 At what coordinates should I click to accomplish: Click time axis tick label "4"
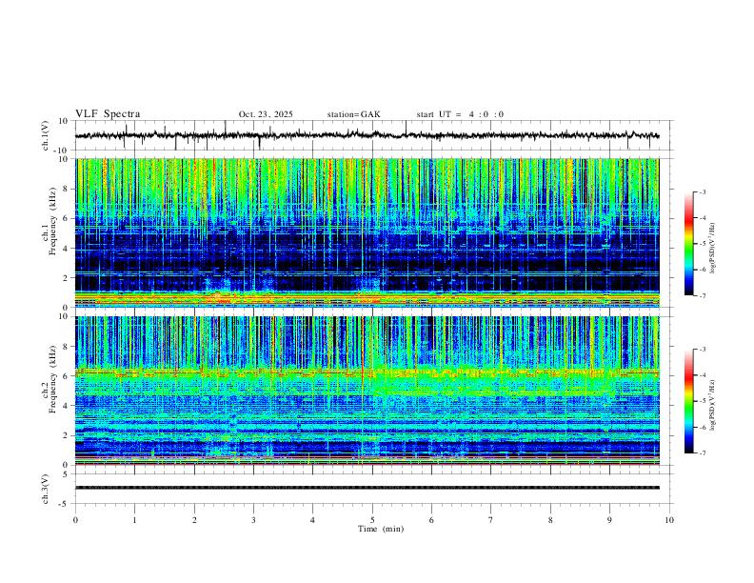pyautogui.click(x=312, y=520)
